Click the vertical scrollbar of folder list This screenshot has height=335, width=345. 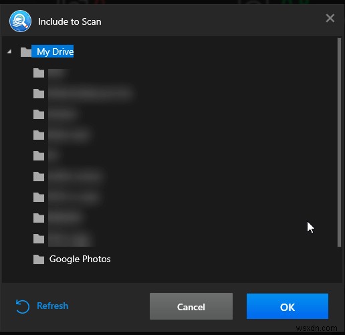pos(339,142)
